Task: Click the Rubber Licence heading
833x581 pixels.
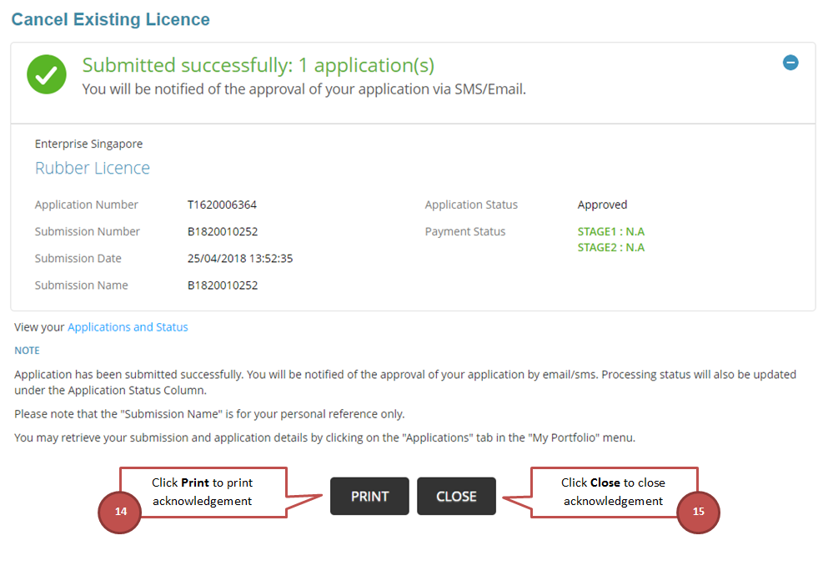Action: pyautogui.click(x=93, y=168)
